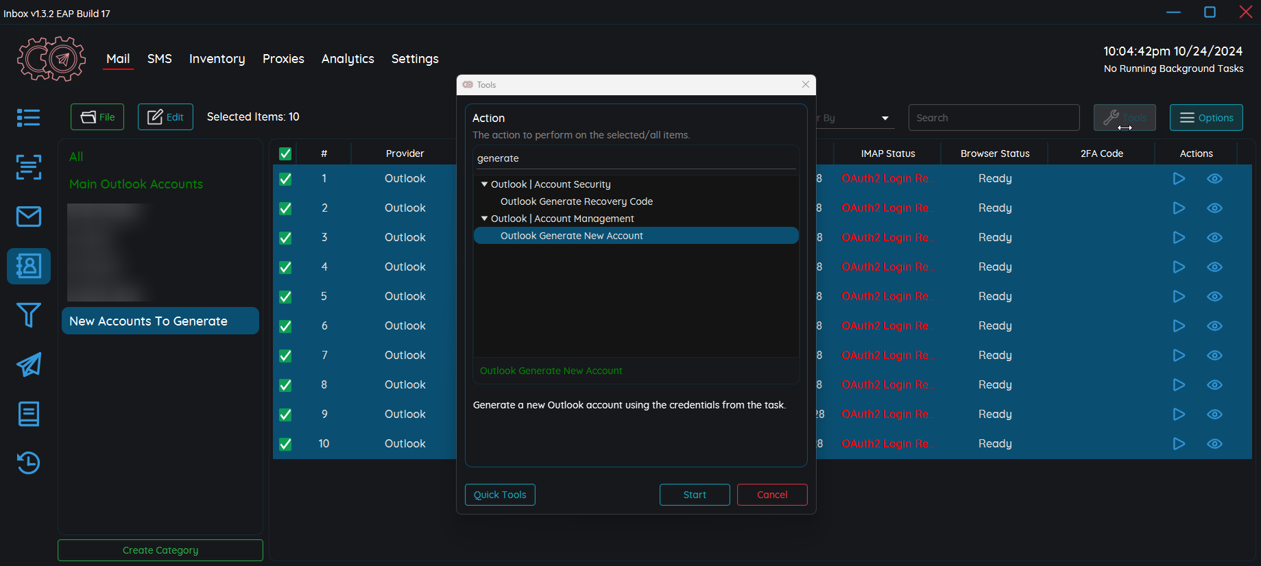Open the history clock sidebar icon

point(28,463)
